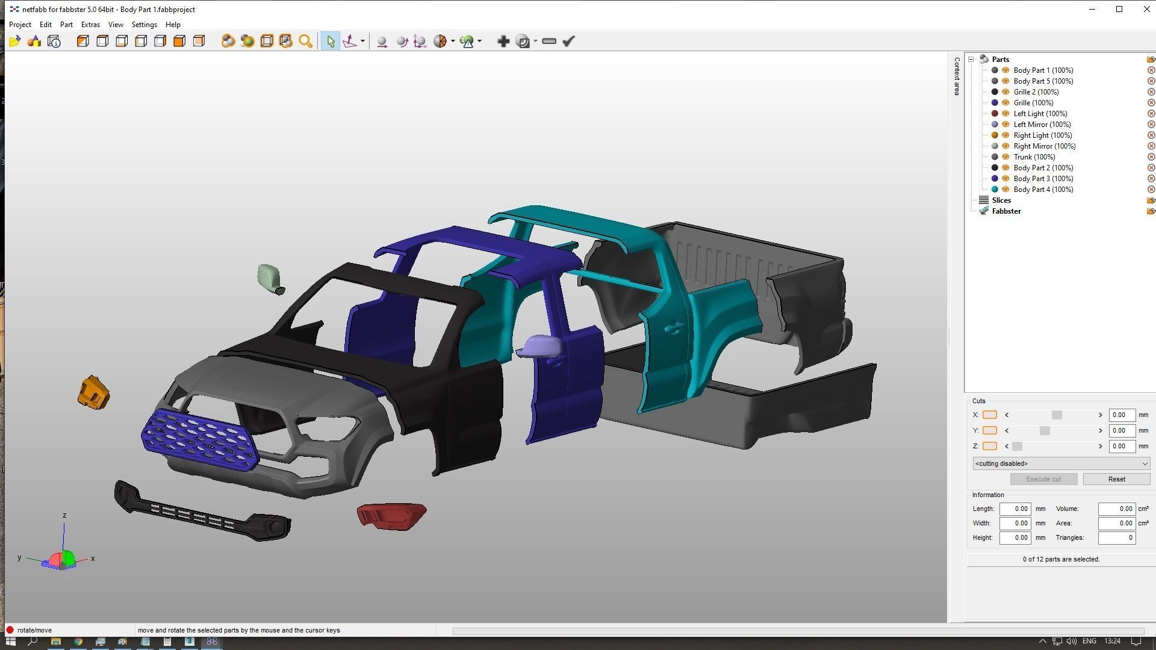1156x650 pixels.
Task: Collapse the Parts tree node
Action: coord(971,60)
